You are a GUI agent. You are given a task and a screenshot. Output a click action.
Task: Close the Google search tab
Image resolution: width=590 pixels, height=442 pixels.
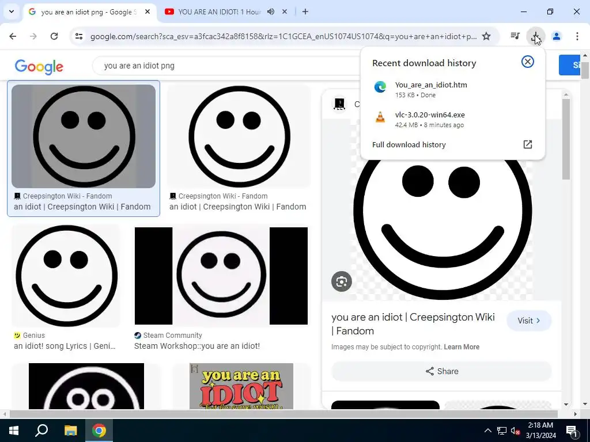147,12
